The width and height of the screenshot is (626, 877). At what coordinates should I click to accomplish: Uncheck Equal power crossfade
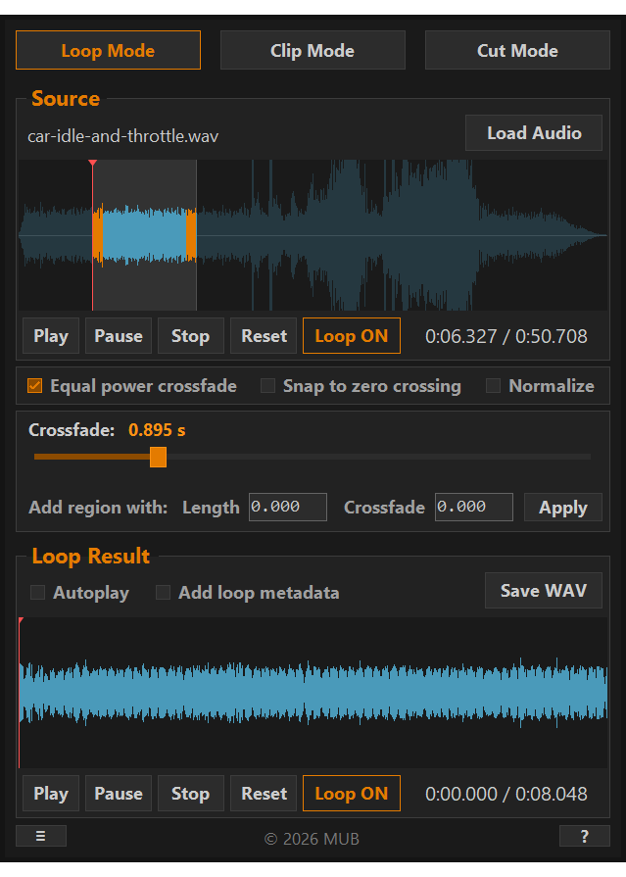click(34, 385)
